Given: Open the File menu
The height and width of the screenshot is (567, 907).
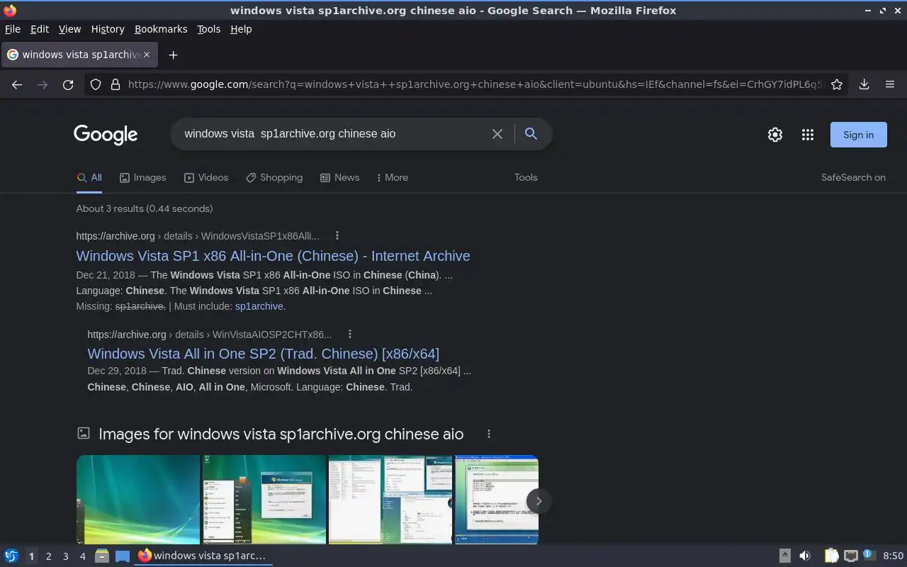Looking at the screenshot, I should pyautogui.click(x=13, y=29).
